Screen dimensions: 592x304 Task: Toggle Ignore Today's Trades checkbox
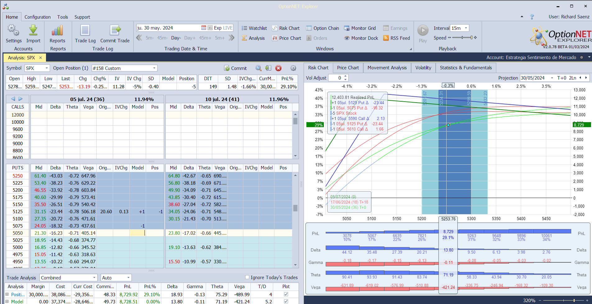(247, 277)
